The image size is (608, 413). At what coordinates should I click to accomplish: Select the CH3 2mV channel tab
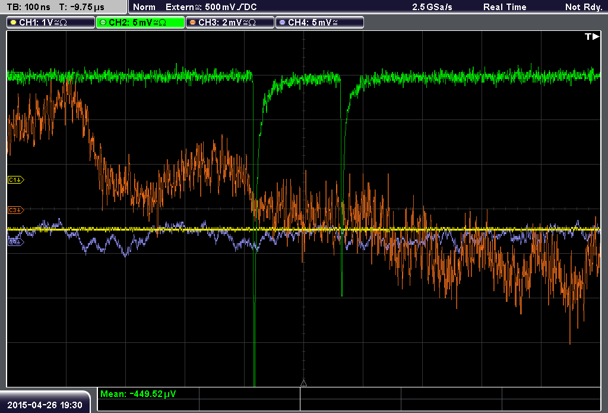pos(230,23)
